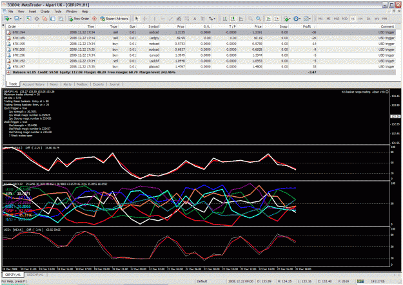This screenshot has height=285, width=403.
Task: Switch to Account History tab
Action: [x=34, y=84]
